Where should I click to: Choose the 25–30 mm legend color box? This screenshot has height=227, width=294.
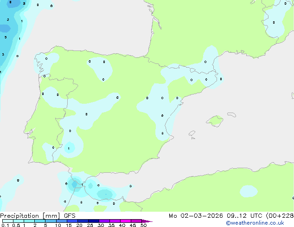point(94,221)
